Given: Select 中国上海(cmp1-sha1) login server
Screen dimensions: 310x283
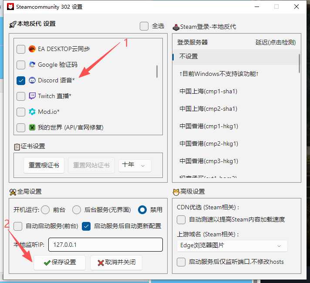Looking at the screenshot, I should click(208, 91).
